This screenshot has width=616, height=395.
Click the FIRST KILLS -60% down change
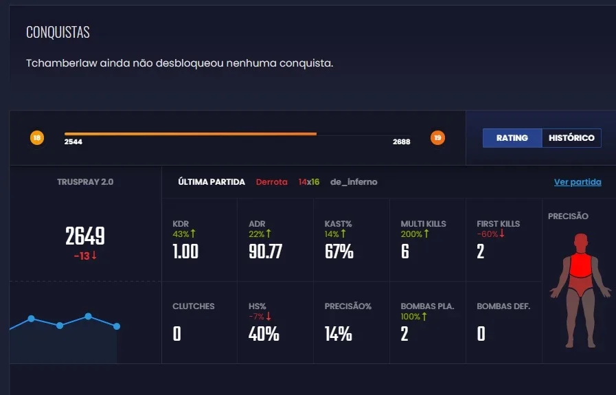pyautogui.click(x=491, y=234)
